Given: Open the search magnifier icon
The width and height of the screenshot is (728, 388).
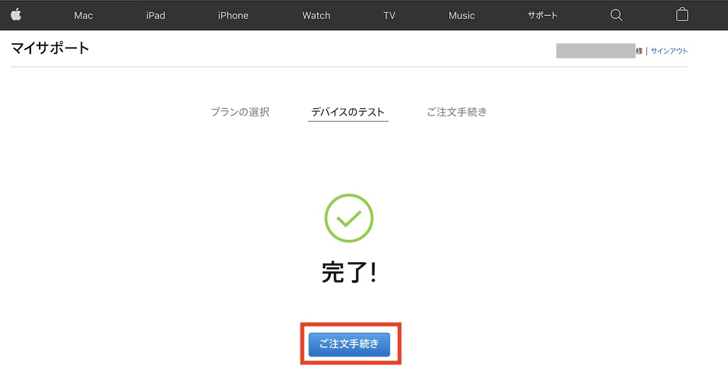Looking at the screenshot, I should (x=616, y=15).
